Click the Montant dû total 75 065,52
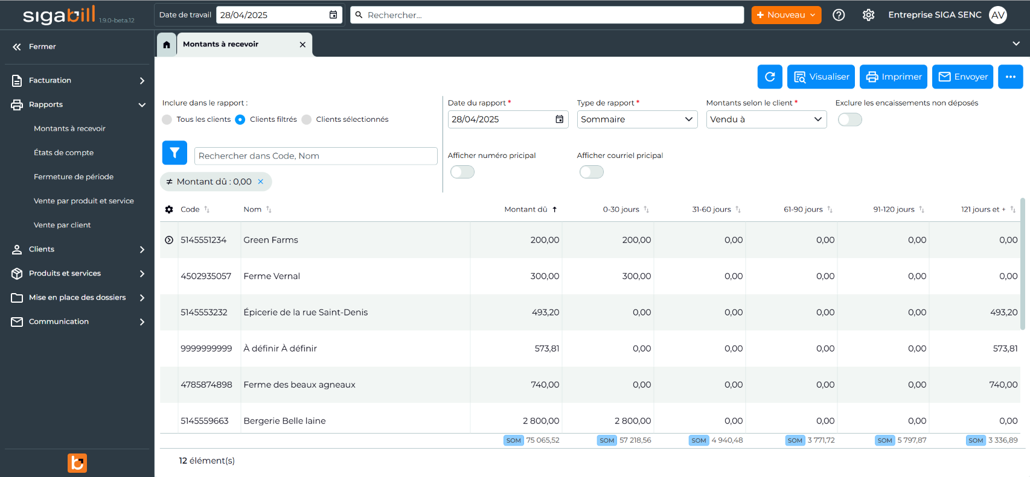This screenshot has width=1030, height=477. (542, 440)
